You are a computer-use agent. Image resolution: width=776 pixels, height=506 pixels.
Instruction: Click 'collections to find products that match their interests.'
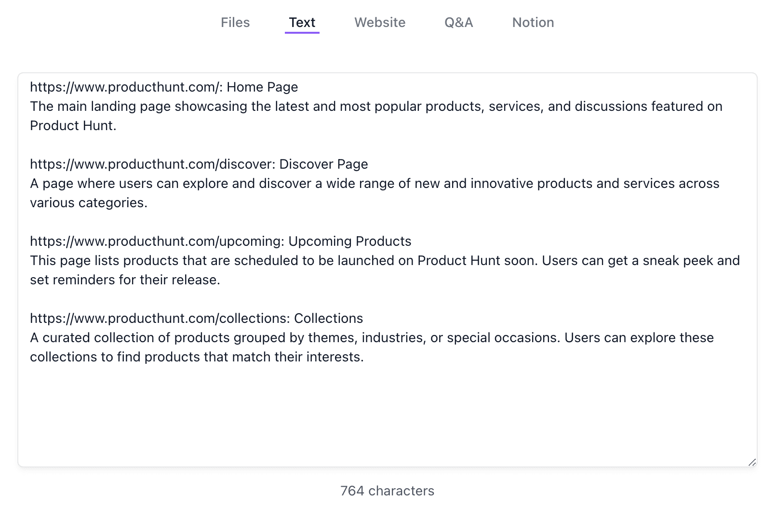coord(197,357)
